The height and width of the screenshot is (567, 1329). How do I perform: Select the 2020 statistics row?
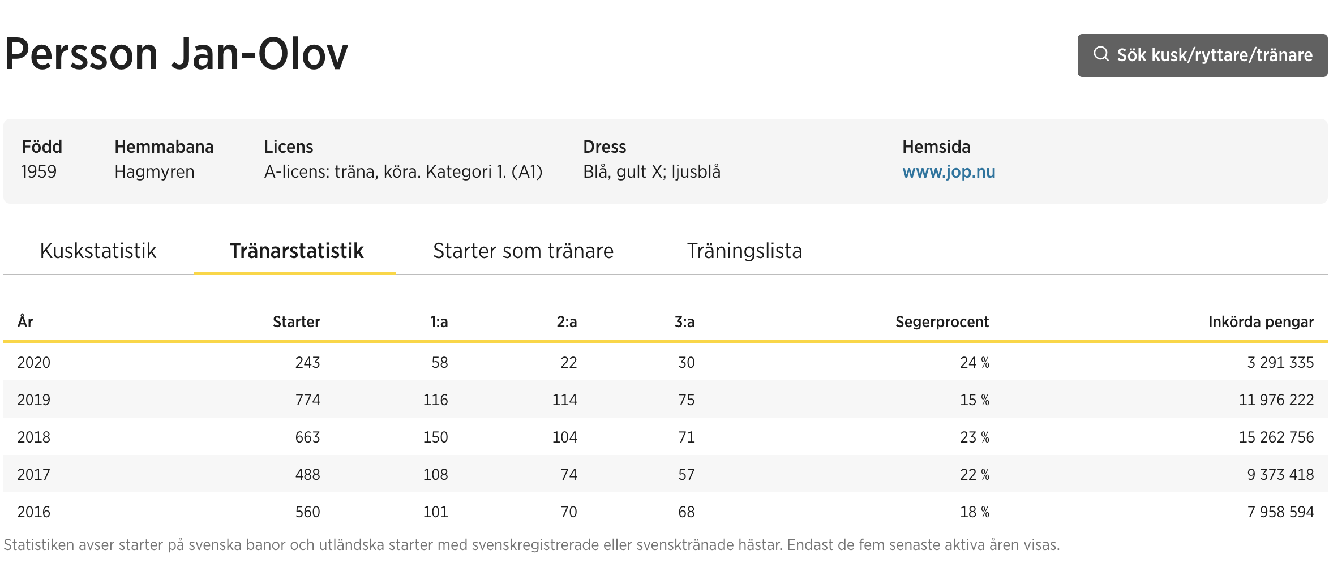click(x=666, y=362)
